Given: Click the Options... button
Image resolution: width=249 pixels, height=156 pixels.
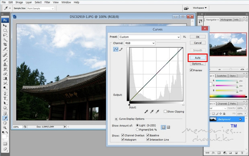Looking at the screenshot, I should (198, 64).
